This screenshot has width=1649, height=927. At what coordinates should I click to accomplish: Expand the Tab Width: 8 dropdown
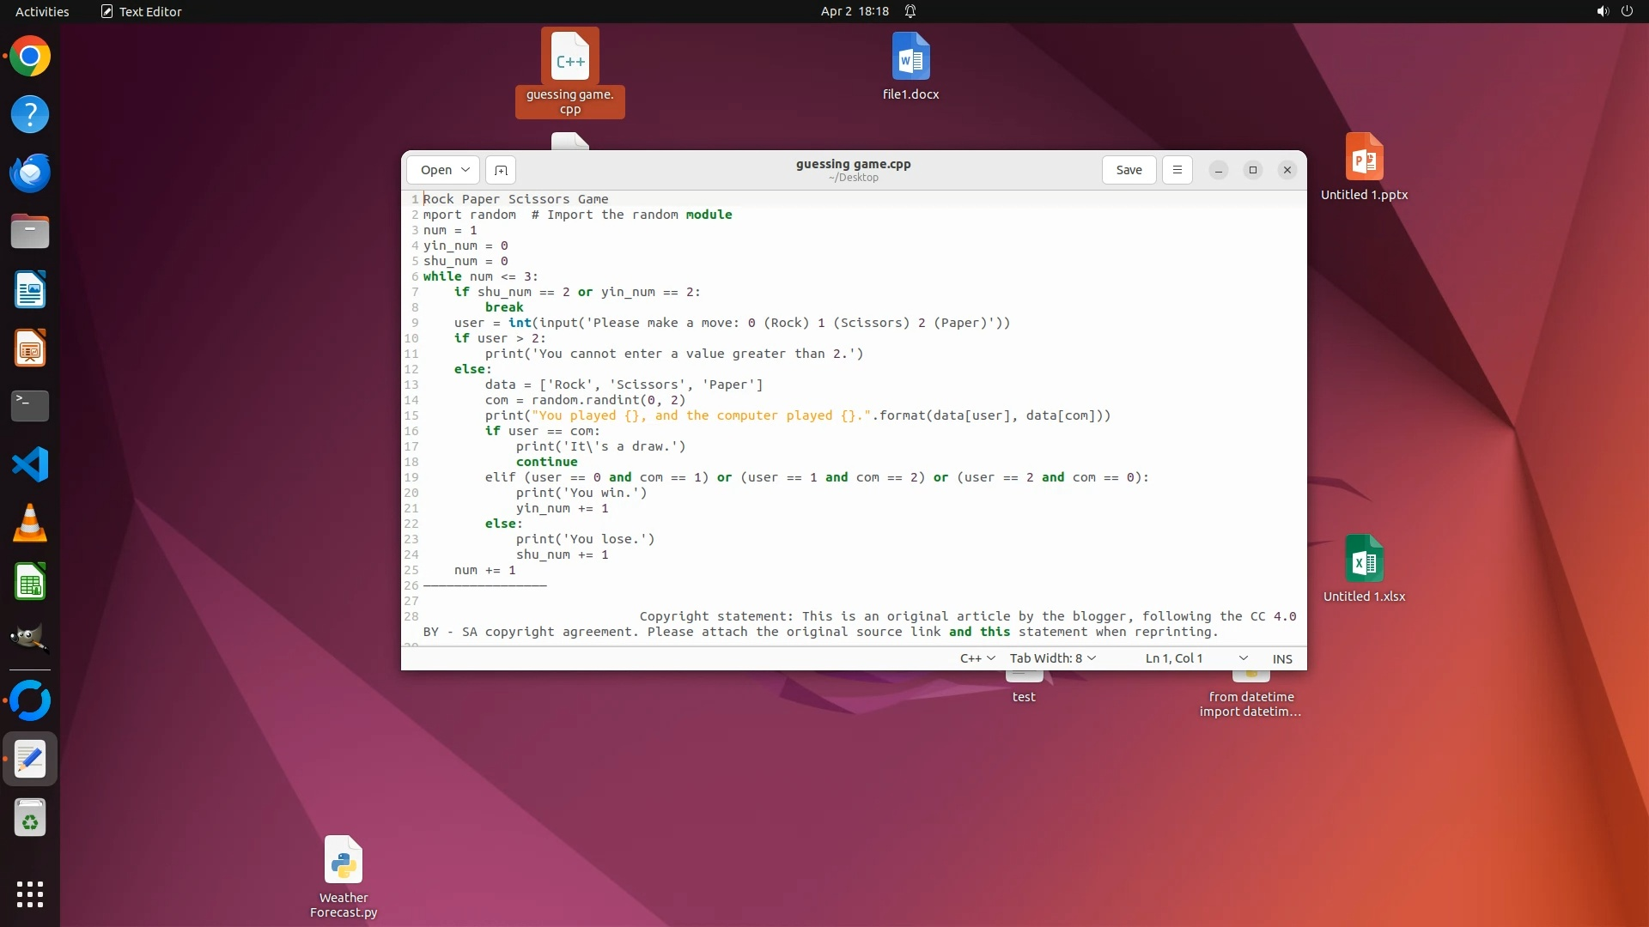(1053, 658)
